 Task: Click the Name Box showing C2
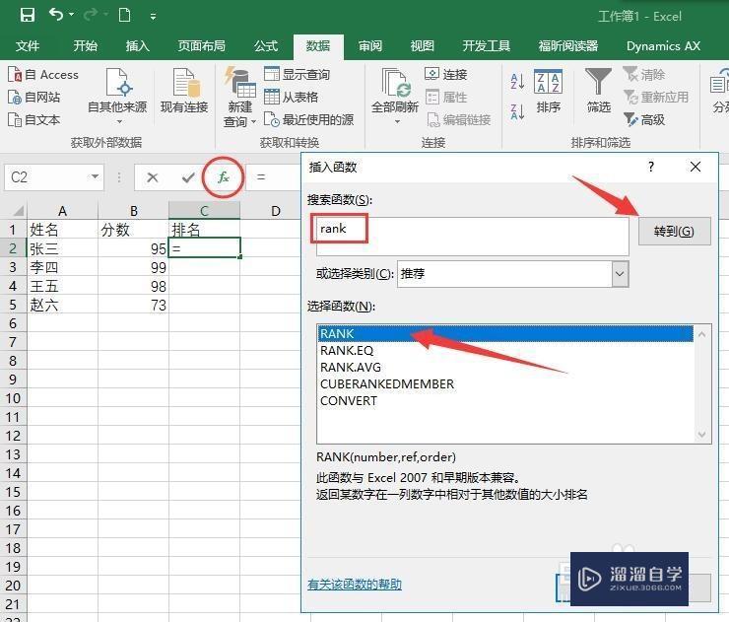46,176
